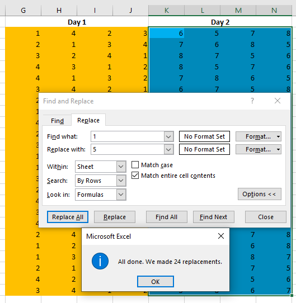Enable the Match case checkbox

135,165
